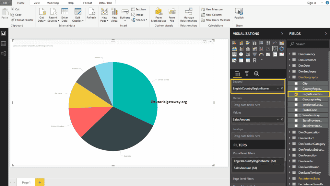Screen dimensions: 330x186
Task: Select the KPI visualization icon
Action: click(x=281, y=54)
